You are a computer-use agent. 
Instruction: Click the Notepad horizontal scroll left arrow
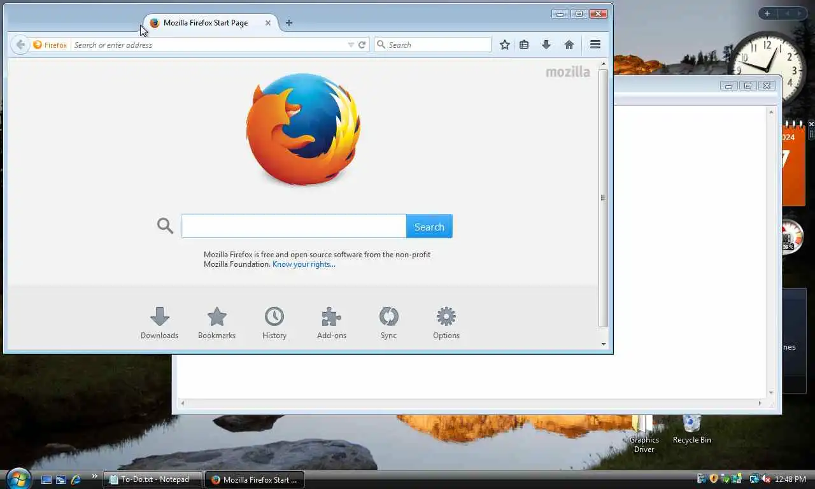click(x=182, y=403)
